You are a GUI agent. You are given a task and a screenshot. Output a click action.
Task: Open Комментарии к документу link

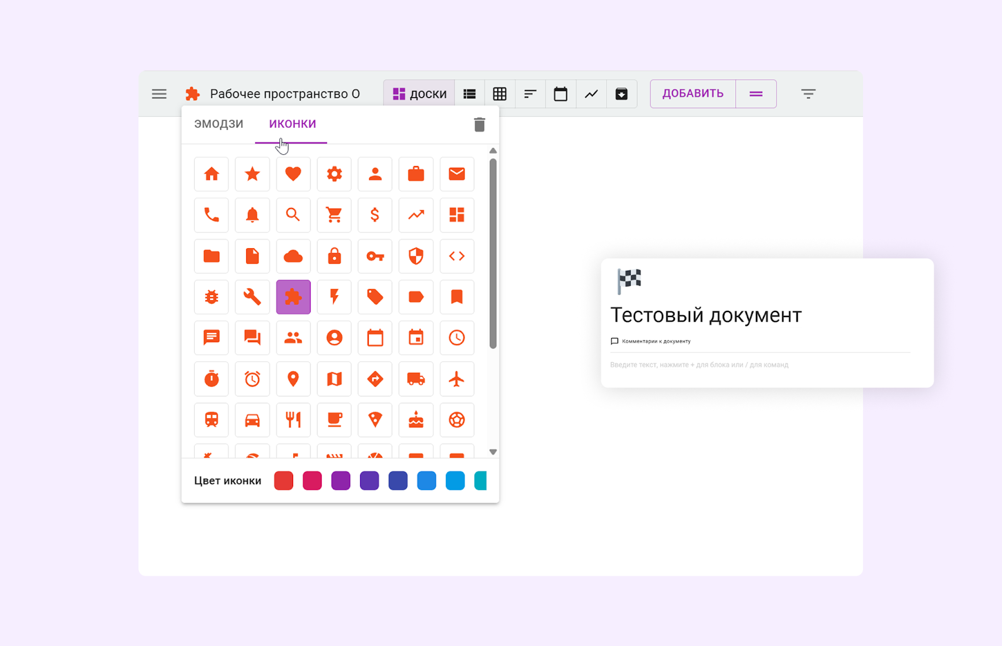point(656,341)
